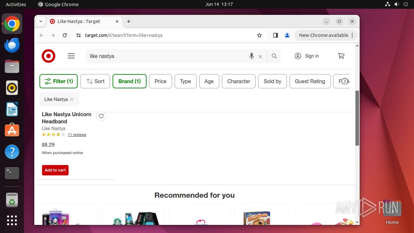
Task: View site information icon in address bar
Action: pyautogui.click(x=79, y=35)
